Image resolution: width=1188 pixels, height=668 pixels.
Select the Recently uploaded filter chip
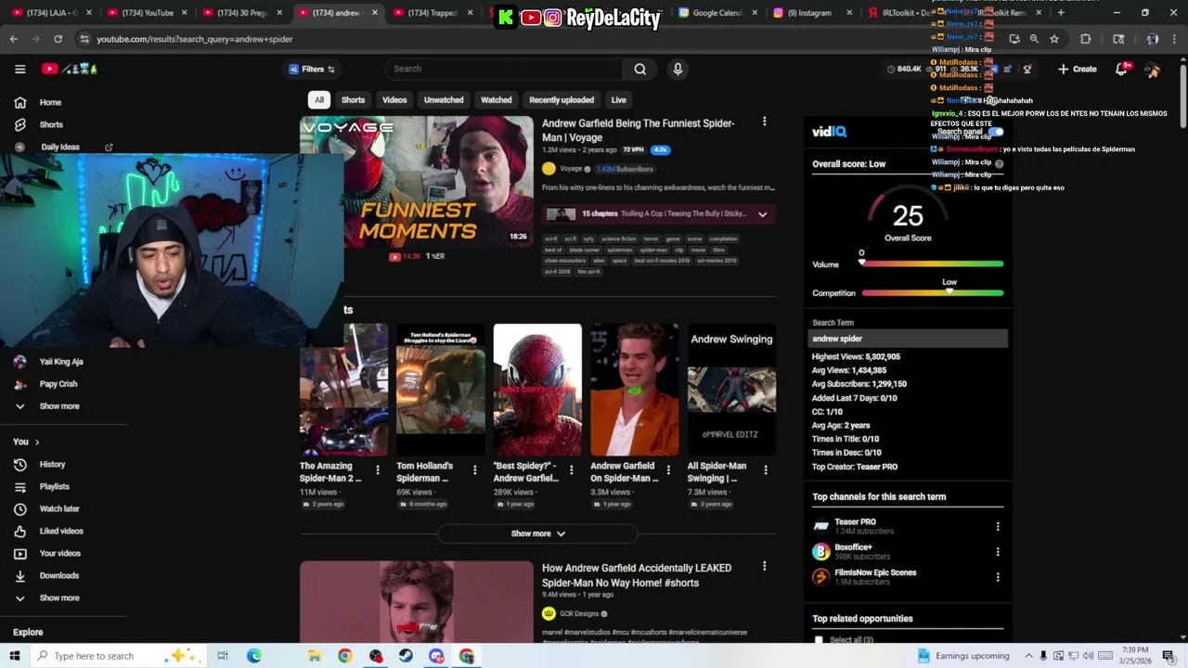click(562, 100)
